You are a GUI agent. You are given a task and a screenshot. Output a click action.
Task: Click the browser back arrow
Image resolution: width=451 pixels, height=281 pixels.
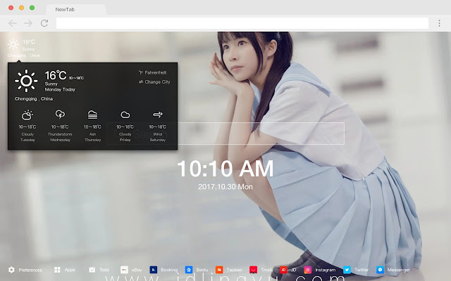[13, 23]
